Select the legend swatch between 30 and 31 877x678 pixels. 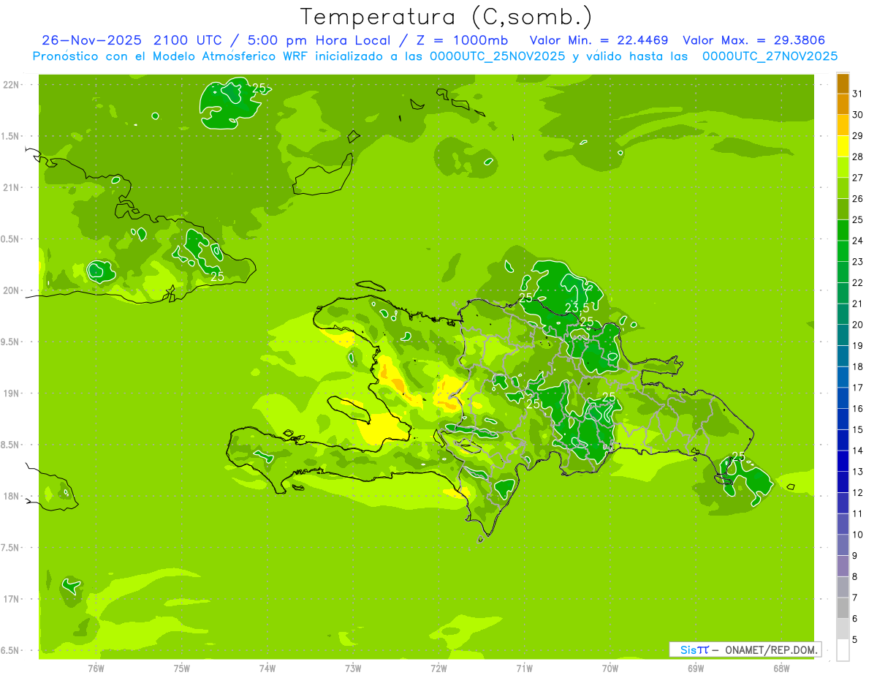(x=843, y=104)
